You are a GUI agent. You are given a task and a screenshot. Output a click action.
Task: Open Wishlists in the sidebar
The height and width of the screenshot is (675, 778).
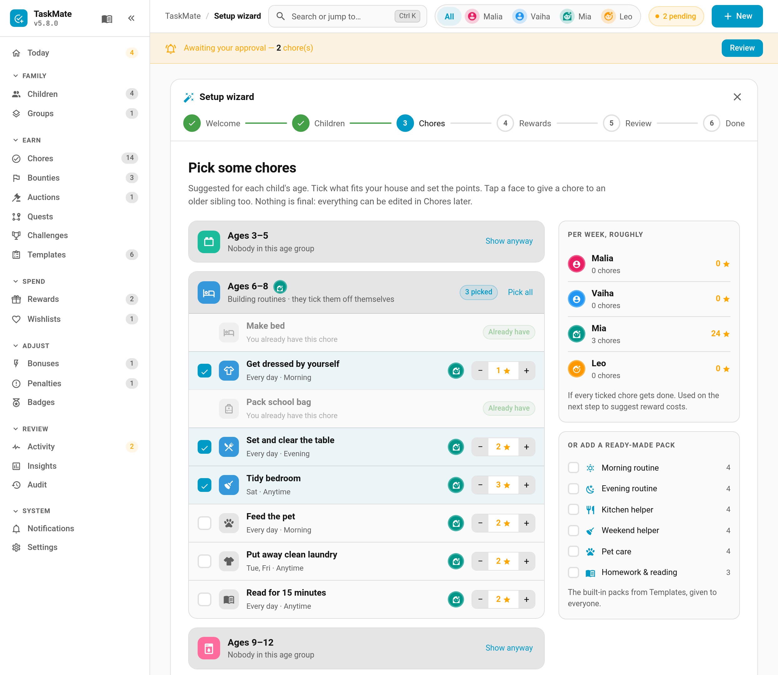click(x=75, y=319)
